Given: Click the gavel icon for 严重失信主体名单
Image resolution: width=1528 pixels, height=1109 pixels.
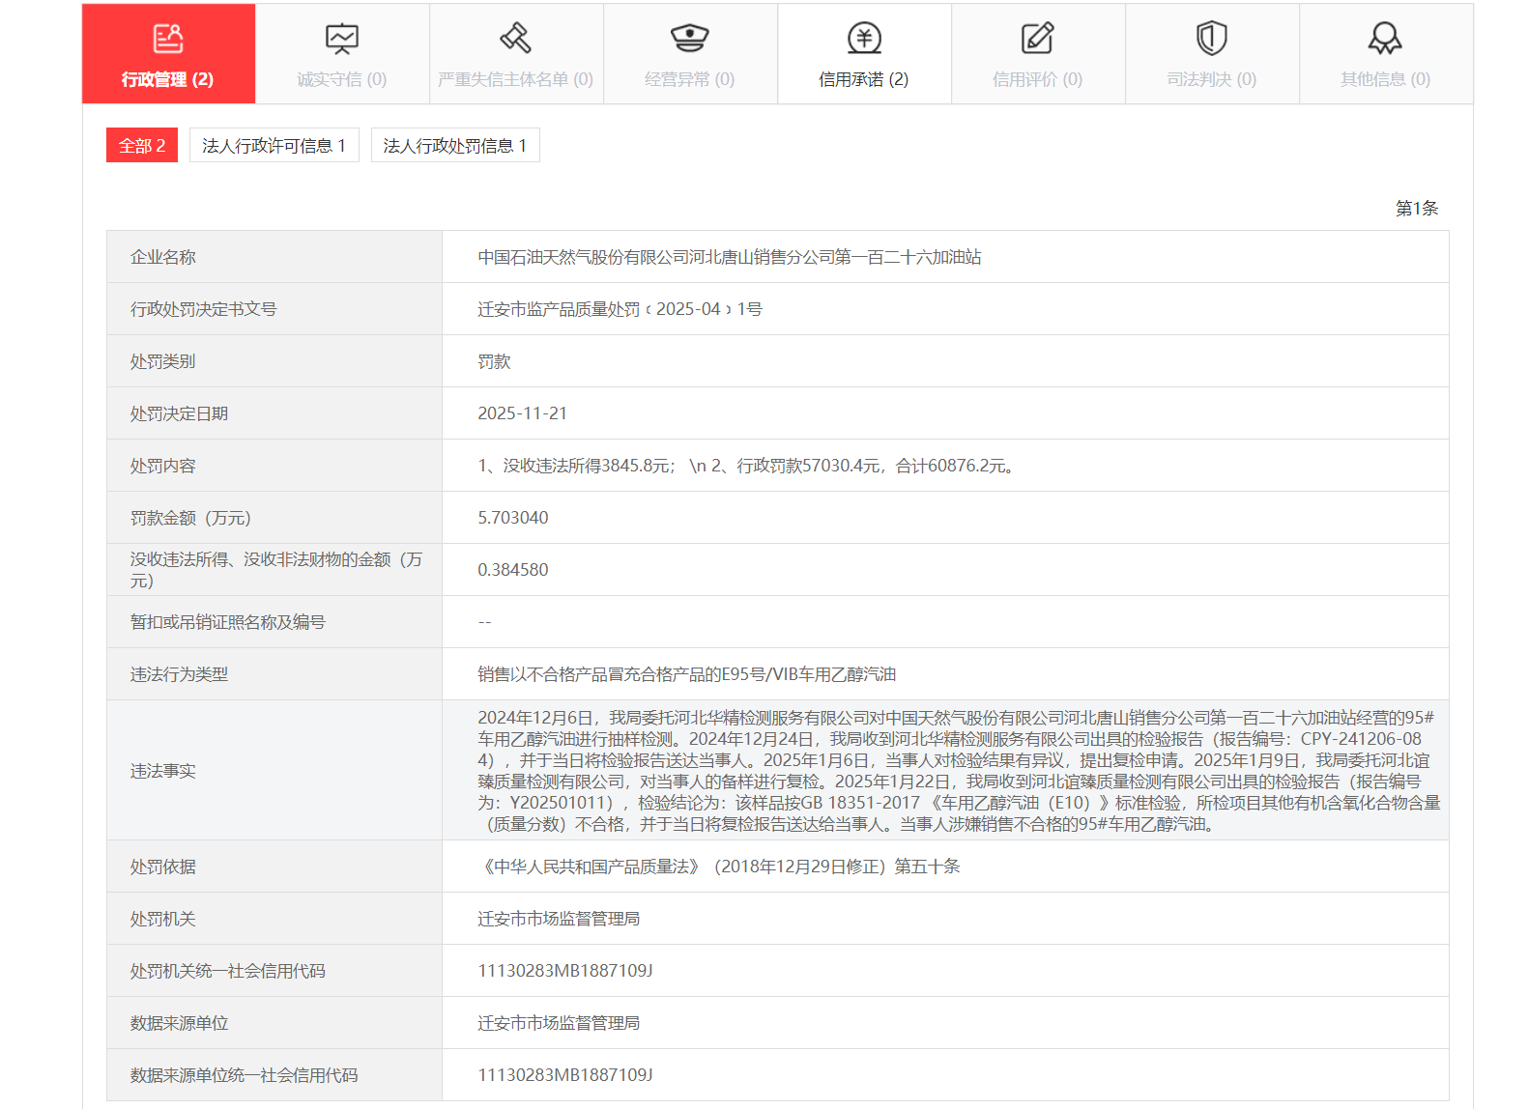Looking at the screenshot, I should 515,39.
